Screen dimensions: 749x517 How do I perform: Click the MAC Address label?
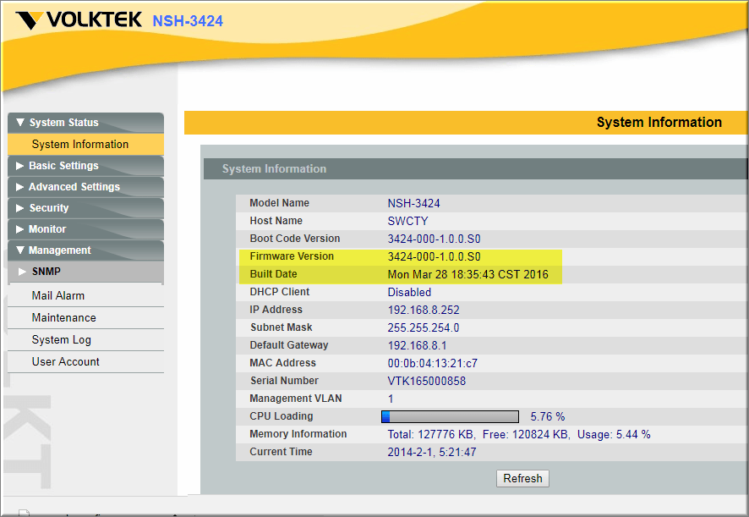[283, 362]
